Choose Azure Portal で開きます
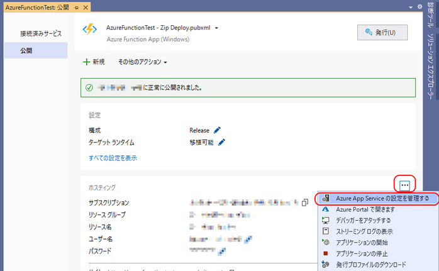Image resolution: width=439 pixels, height=271 pixels. coord(378,209)
